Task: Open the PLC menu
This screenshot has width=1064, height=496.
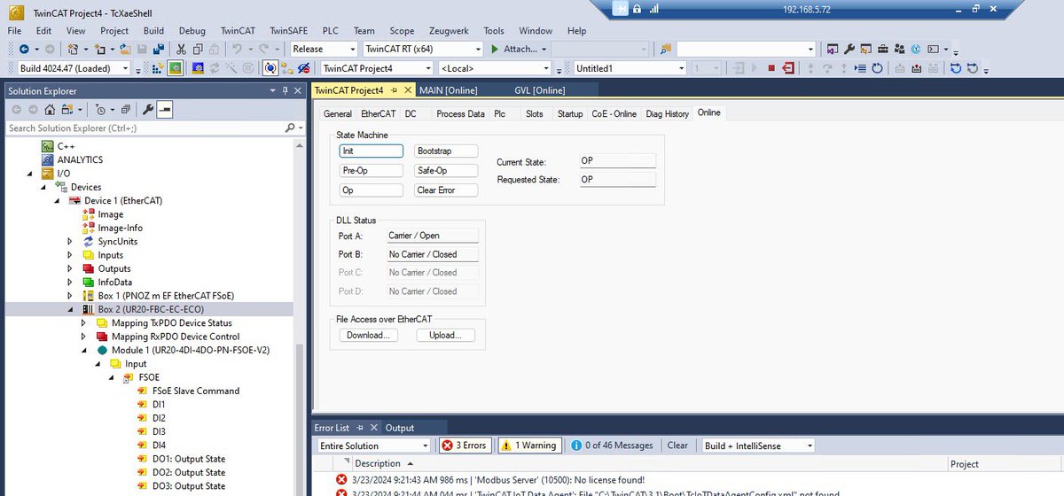Action: 332,30
